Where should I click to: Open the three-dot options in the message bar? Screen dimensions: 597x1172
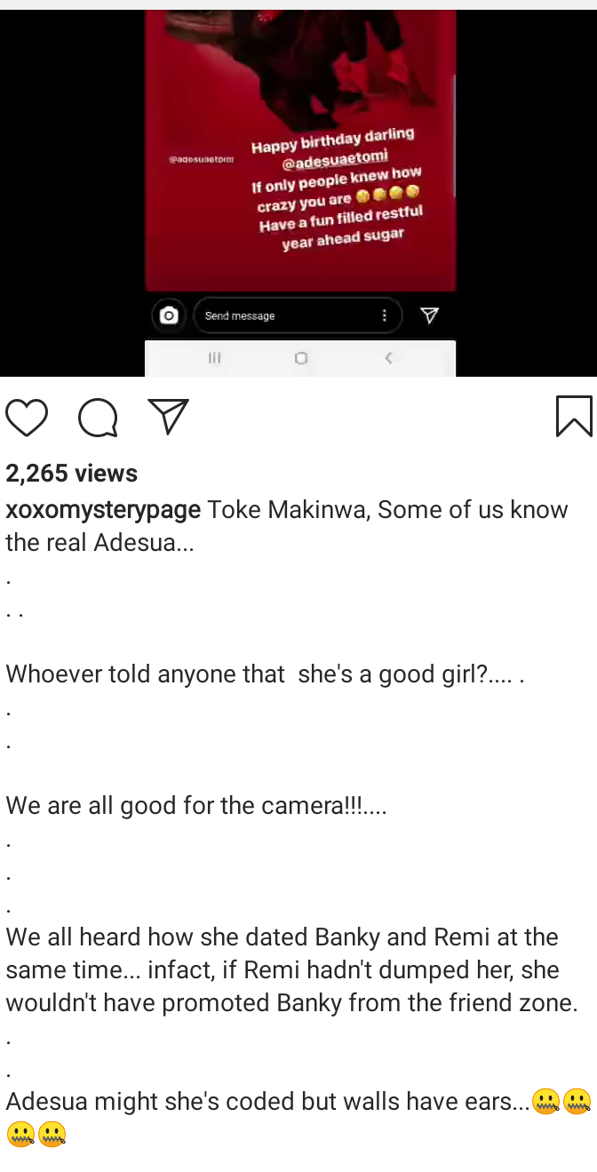[384, 315]
